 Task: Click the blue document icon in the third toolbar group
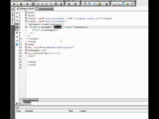coord(89,4)
